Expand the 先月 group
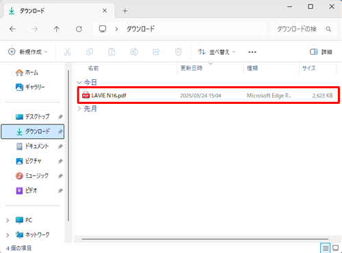Viewport: 342px width, 253px height. click(x=79, y=109)
